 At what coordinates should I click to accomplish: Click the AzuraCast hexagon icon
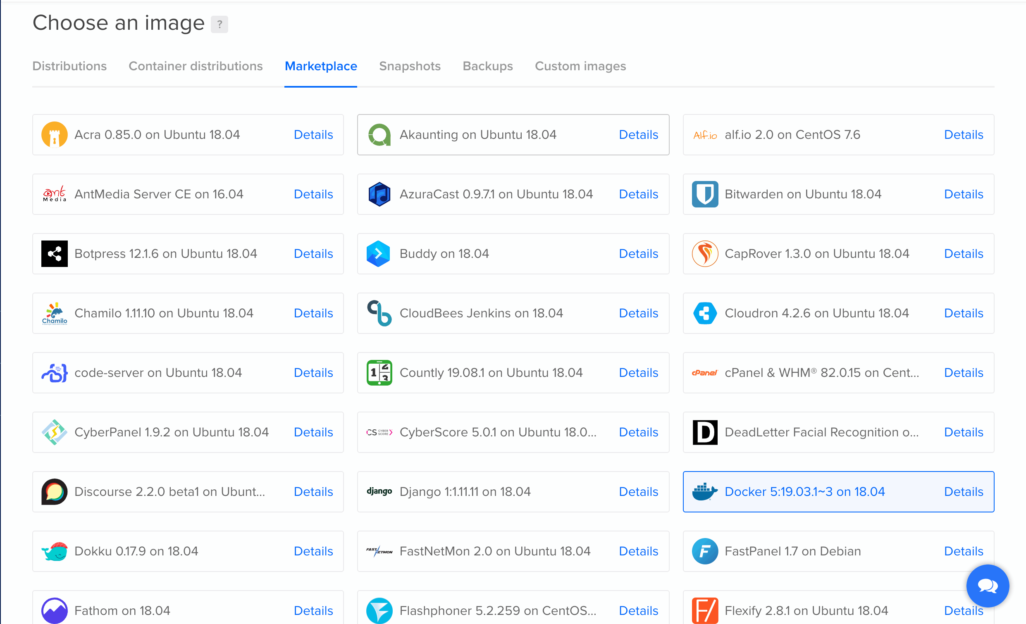379,194
